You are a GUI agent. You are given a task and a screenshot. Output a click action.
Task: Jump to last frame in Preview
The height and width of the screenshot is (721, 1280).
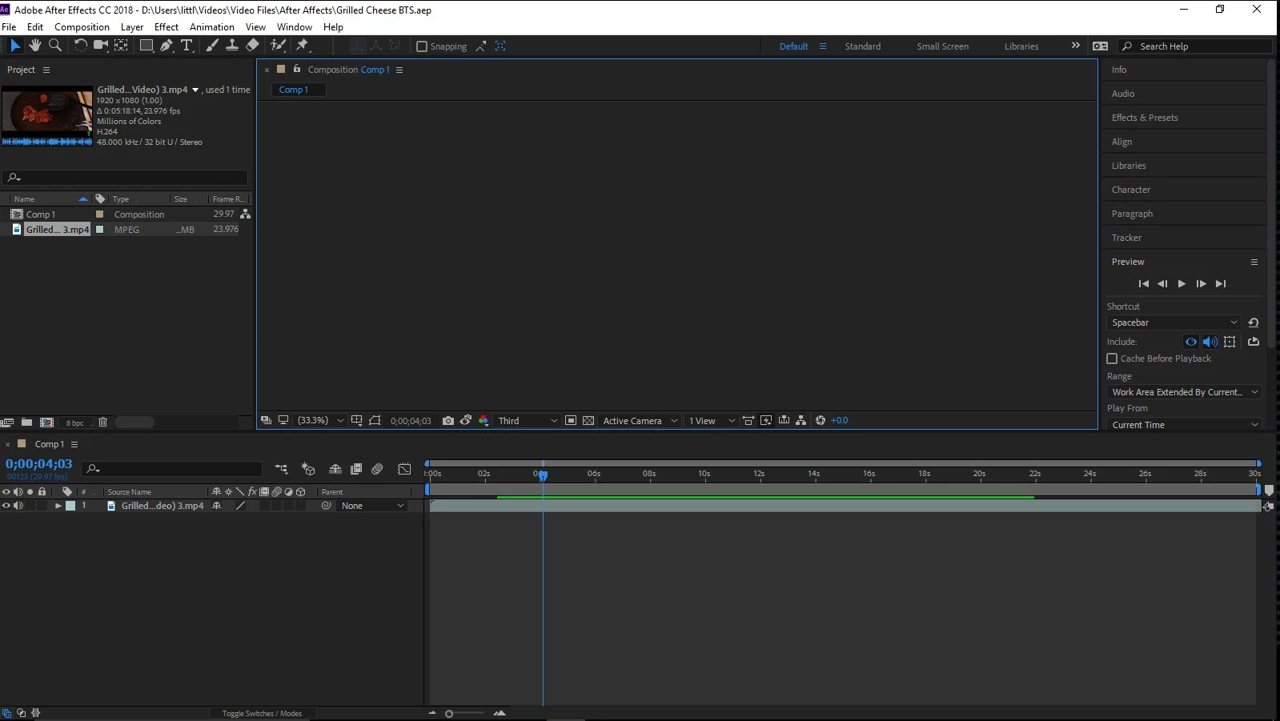(x=1220, y=284)
